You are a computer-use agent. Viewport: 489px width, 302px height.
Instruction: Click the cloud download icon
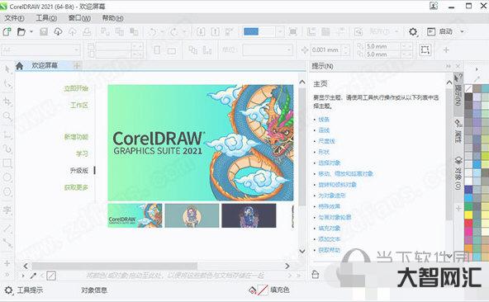coord(58,31)
